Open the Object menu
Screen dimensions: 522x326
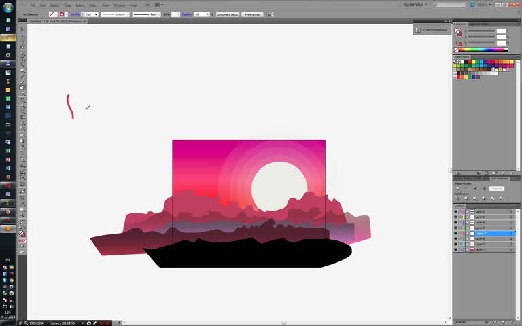click(x=54, y=5)
